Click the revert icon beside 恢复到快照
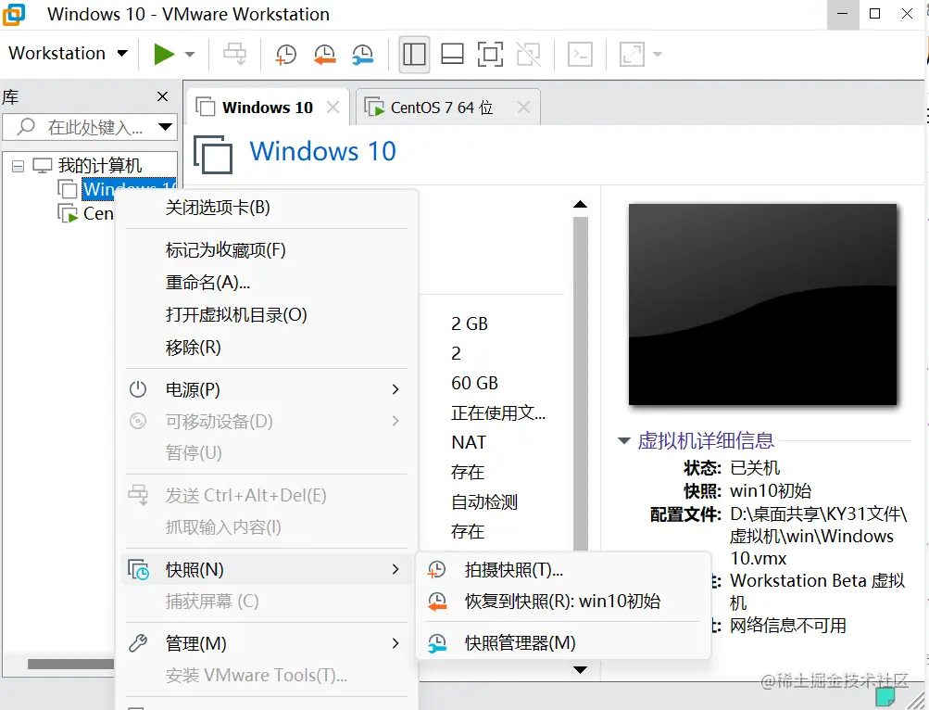Image resolution: width=929 pixels, height=710 pixels. point(437,602)
